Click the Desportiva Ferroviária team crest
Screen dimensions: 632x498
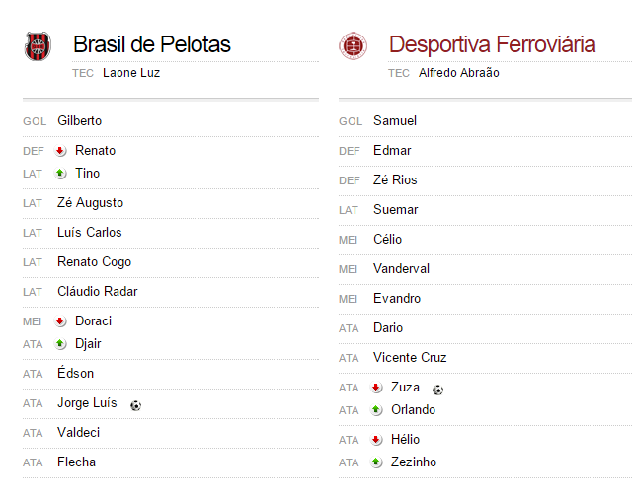(x=354, y=46)
